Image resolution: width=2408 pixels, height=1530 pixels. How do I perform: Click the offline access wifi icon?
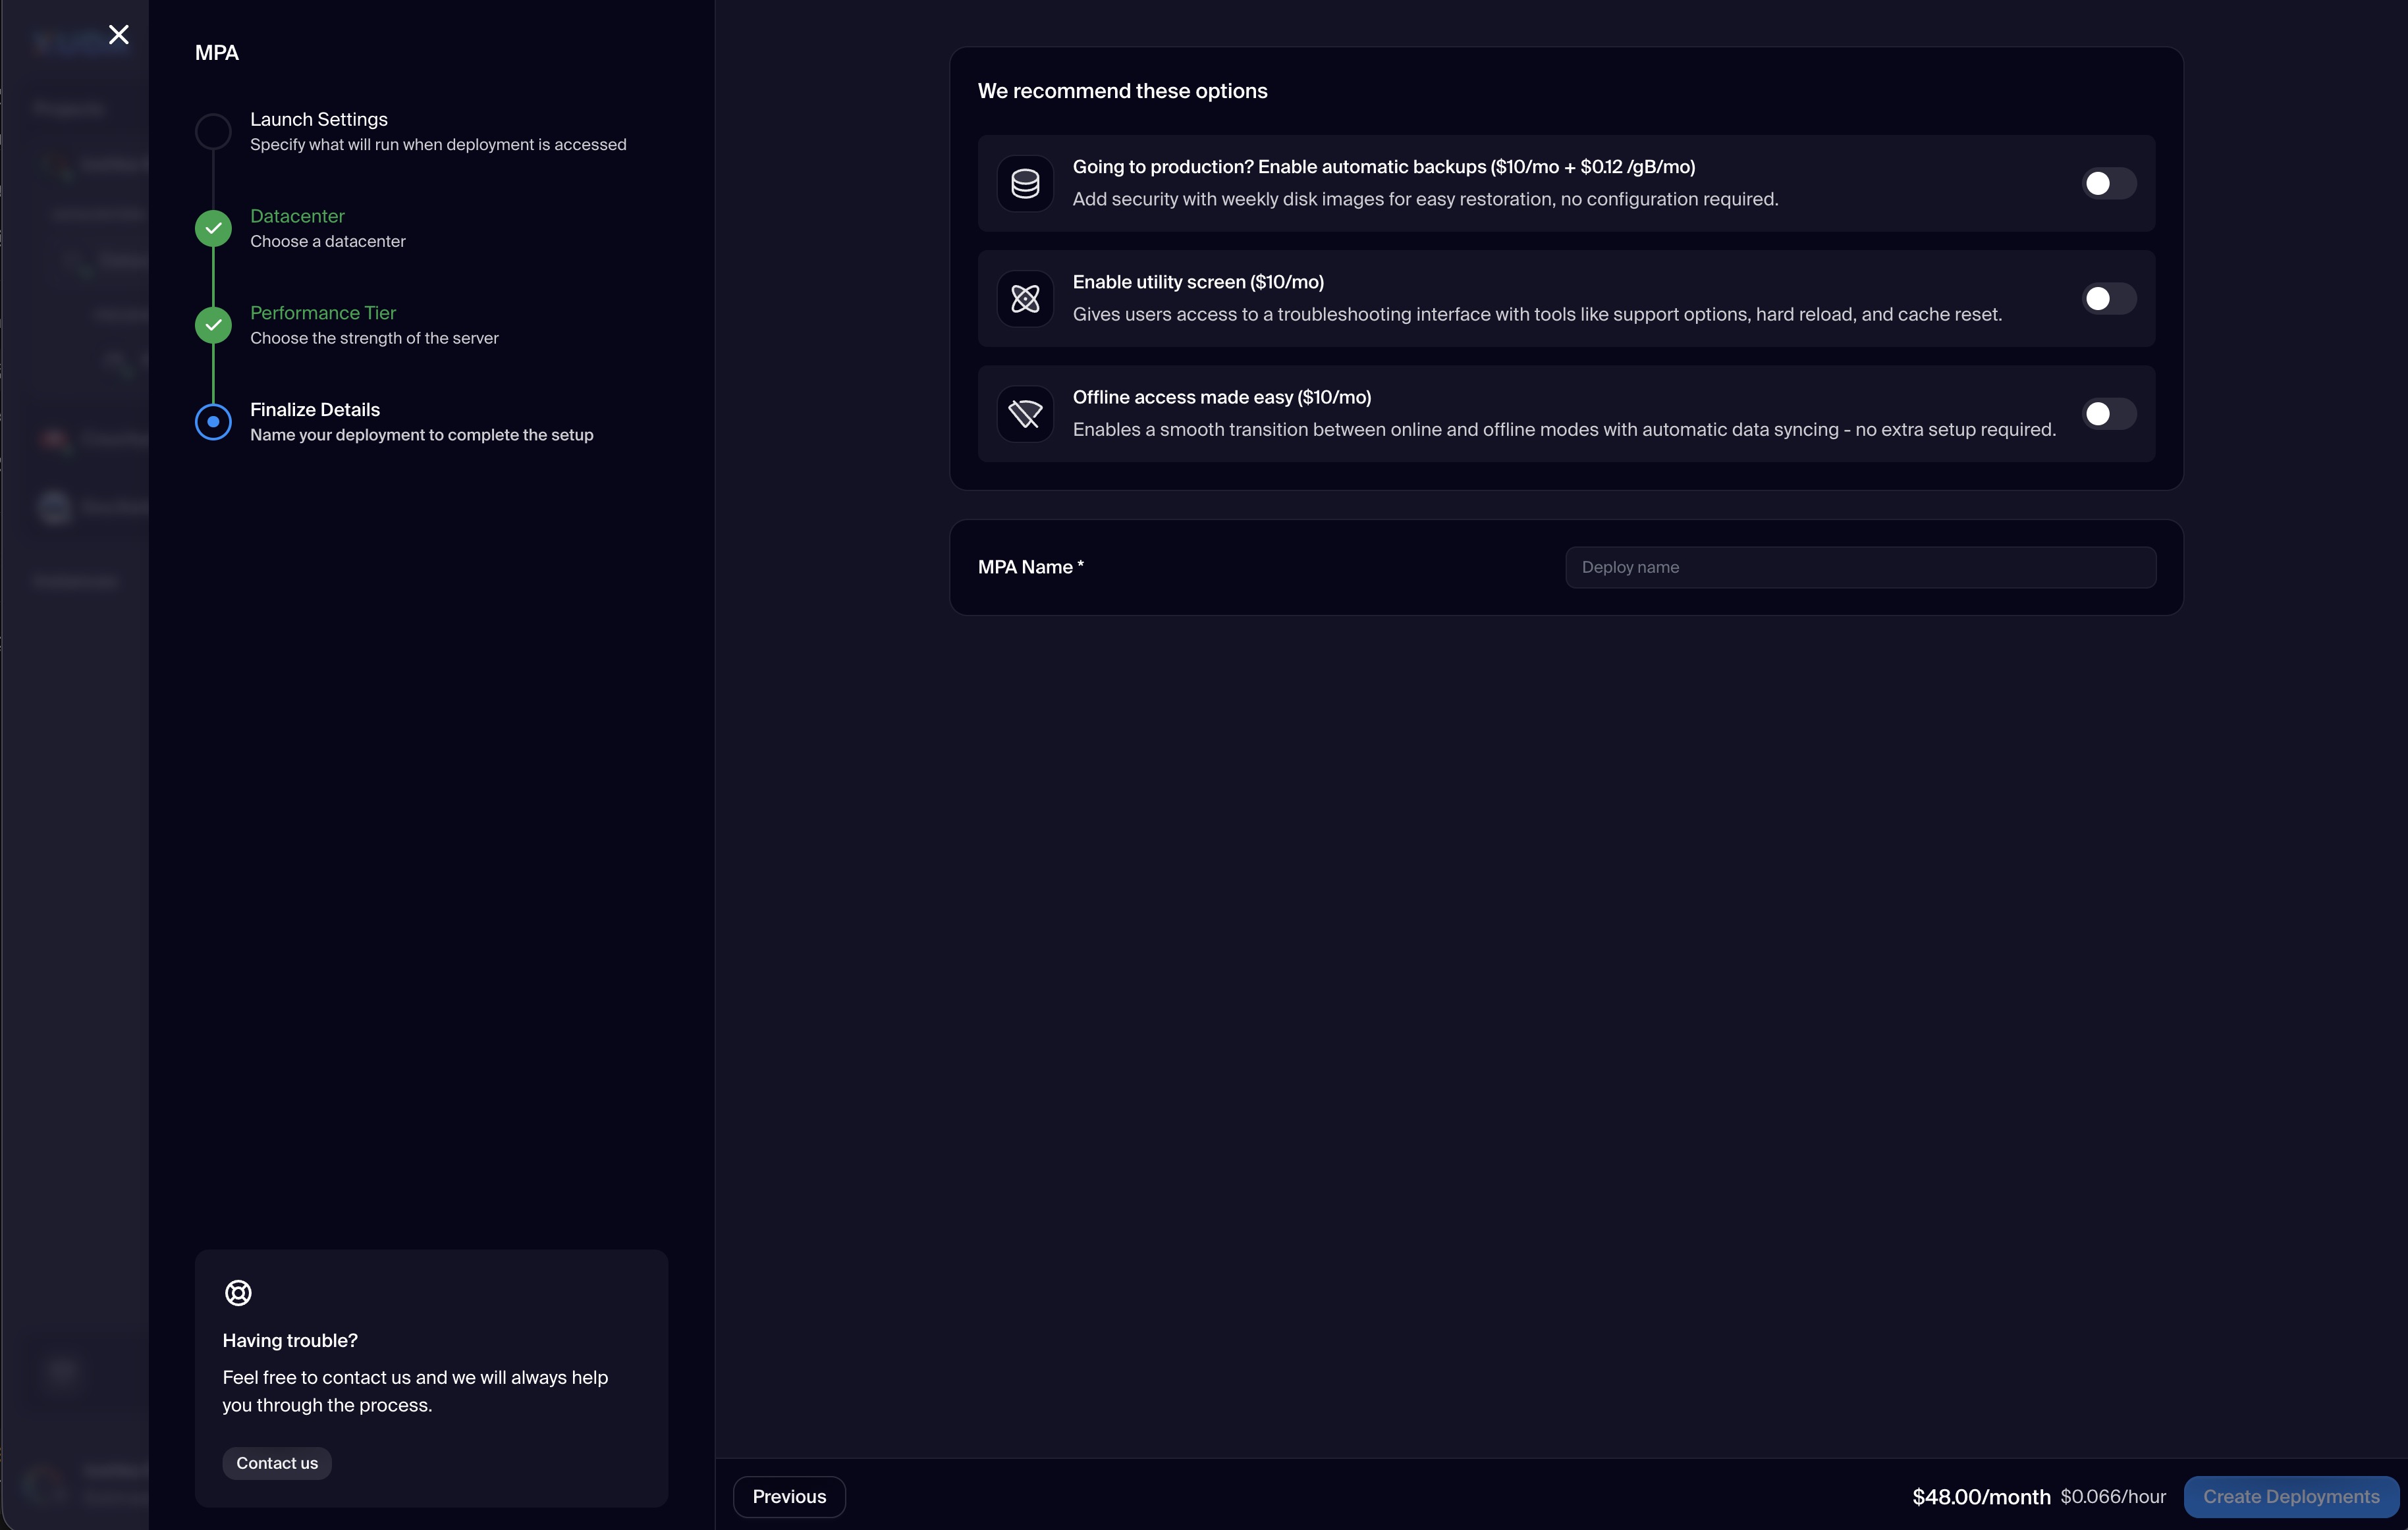point(1025,413)
